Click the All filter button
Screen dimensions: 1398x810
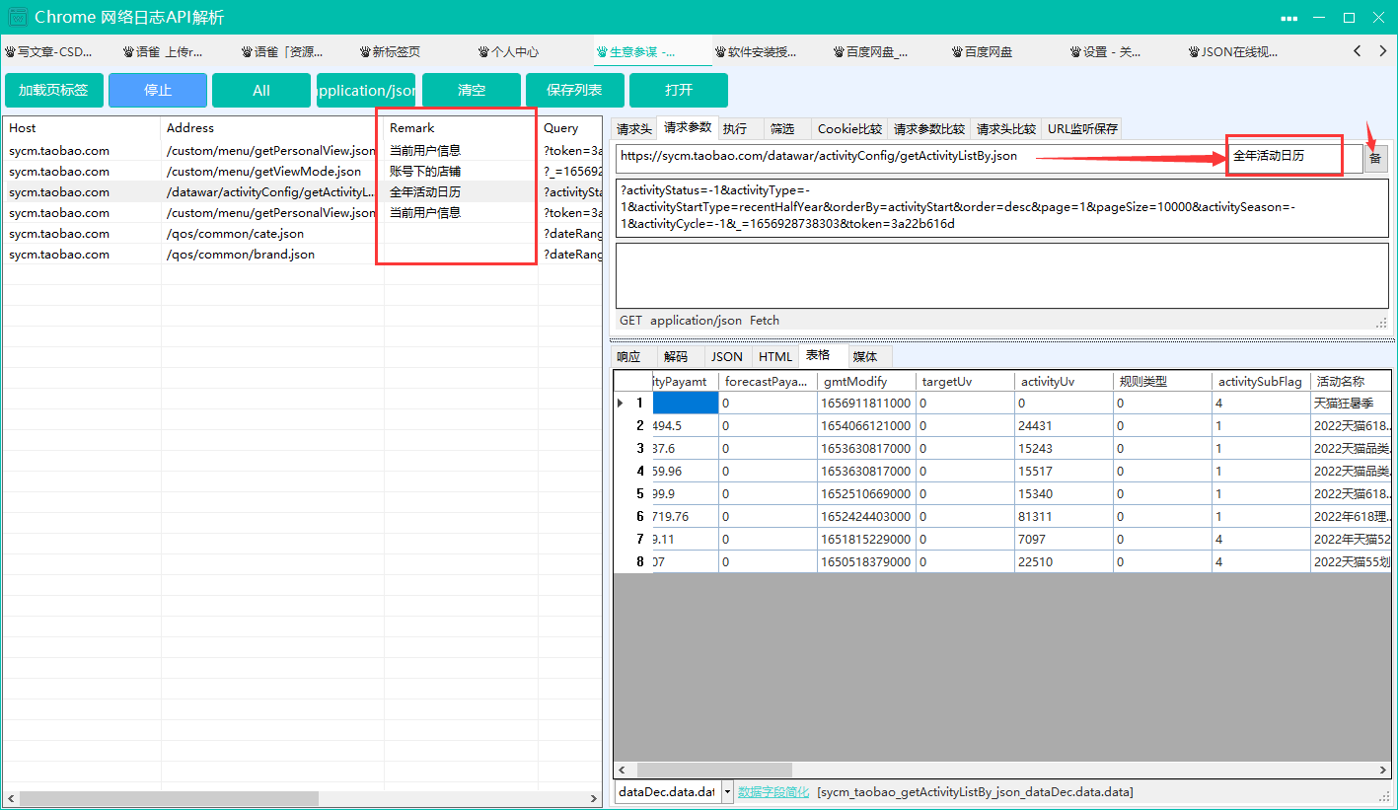tap(261, 91)
